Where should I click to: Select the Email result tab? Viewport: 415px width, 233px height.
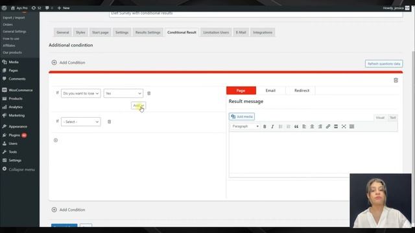coord(270,91)
